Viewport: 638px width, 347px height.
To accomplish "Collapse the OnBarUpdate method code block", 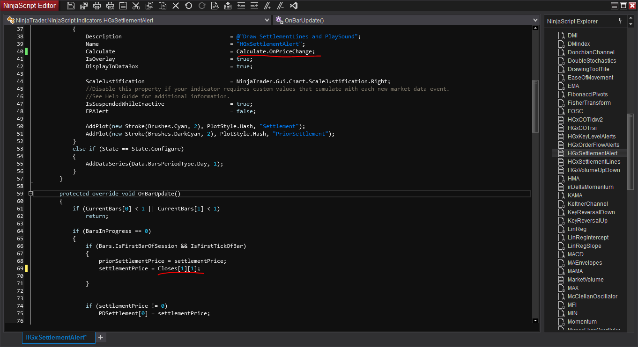I will pos(30,194).
